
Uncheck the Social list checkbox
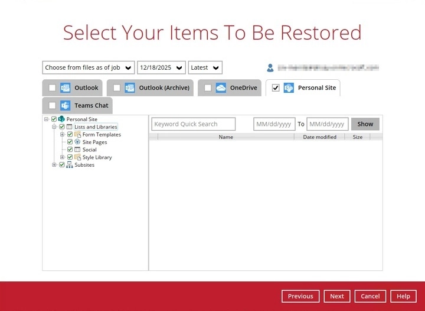[70, 150]
